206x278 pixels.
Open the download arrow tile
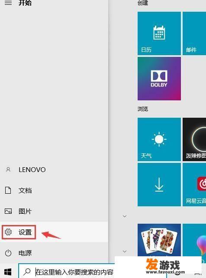point(159,185)
